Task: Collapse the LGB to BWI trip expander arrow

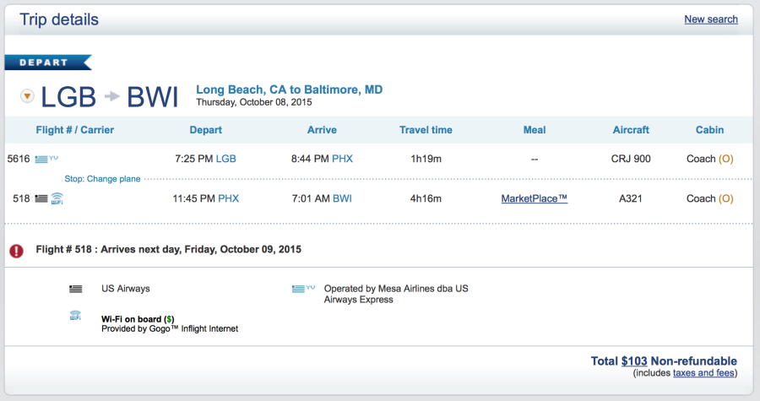Action: tap(27, 96)
